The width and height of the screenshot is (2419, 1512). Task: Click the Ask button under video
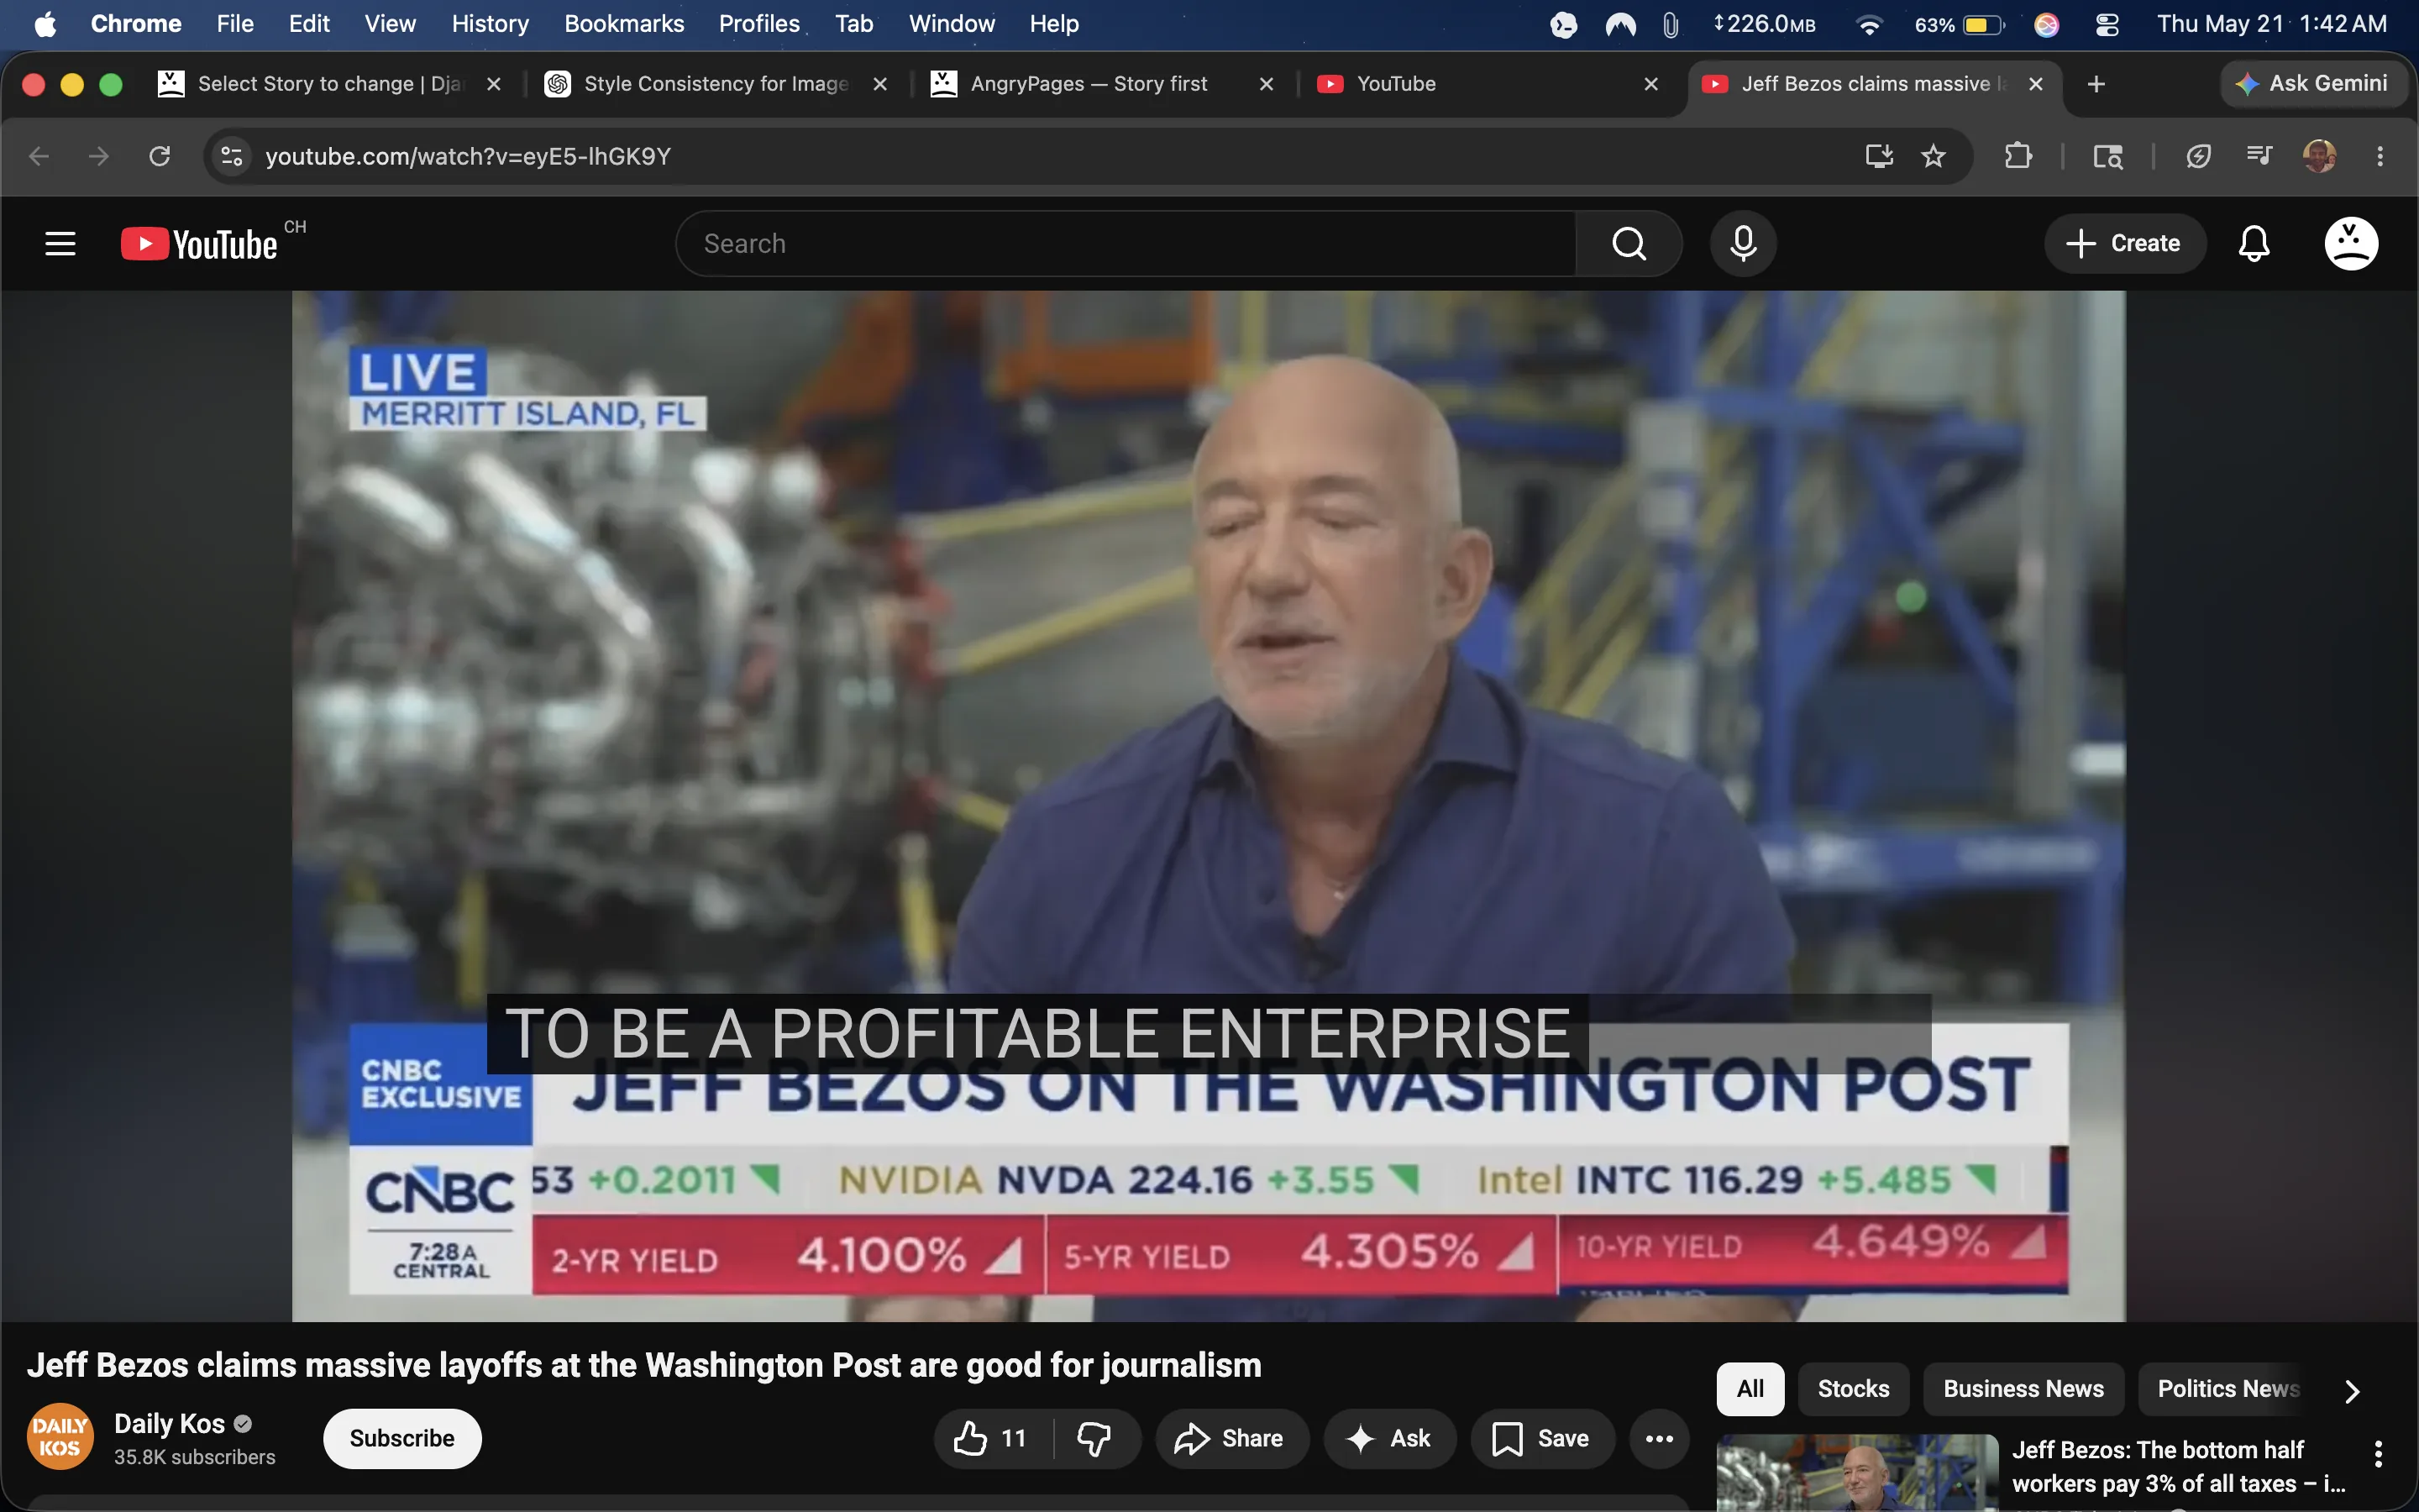click(1389, 1438)
